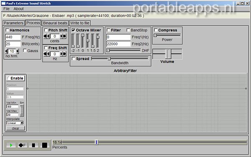This screenshot has height=157, width=251.
Task: Start playback with the green play button
Action: click(x=11, y=145)
